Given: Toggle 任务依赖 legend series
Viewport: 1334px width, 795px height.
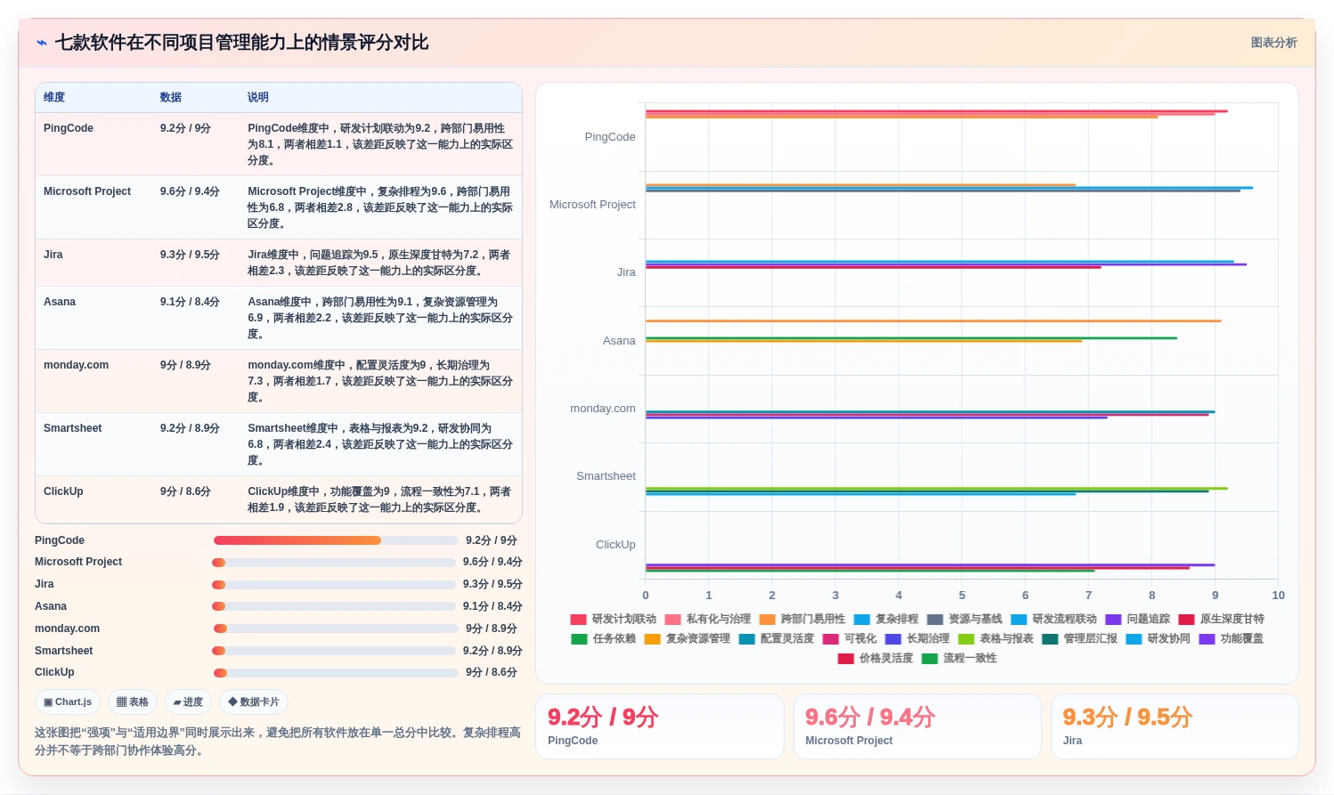Looking at the screenshot, I should [604, 638].
